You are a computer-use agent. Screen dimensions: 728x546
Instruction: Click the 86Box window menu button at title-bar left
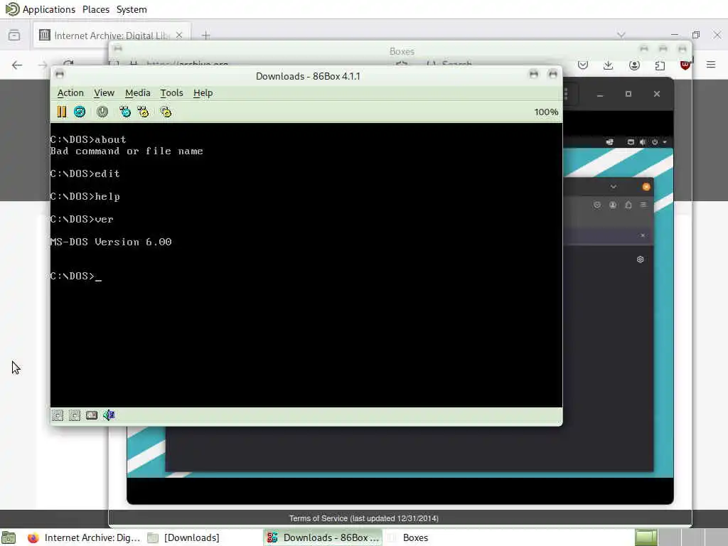coord(60,74)
